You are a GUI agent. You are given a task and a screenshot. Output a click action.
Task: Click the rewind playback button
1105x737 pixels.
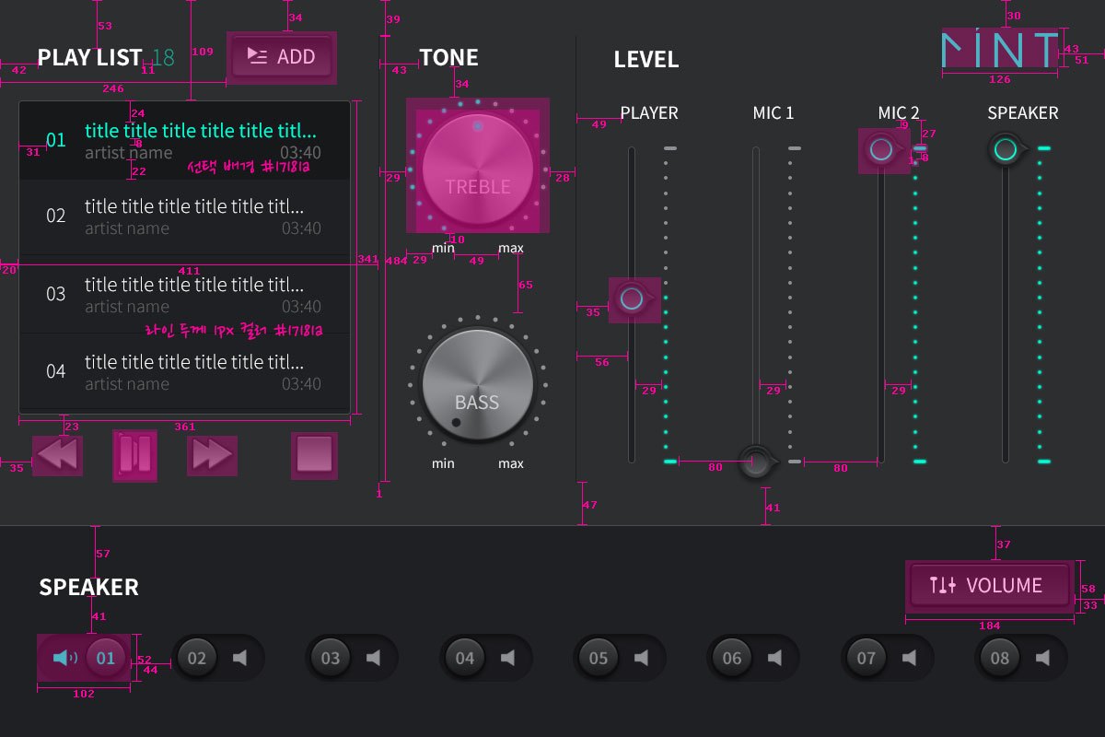tap(57, 456)
